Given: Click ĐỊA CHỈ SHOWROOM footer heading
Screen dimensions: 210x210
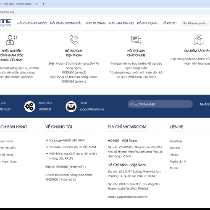Looking at the screenshot, I should point(127,127).
